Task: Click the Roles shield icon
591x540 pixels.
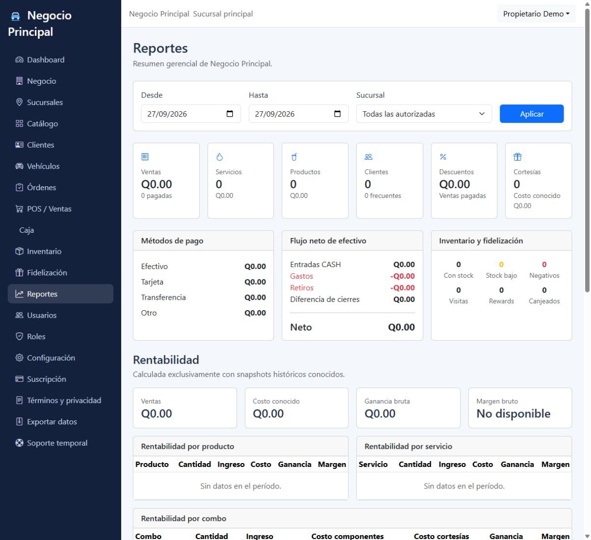Action: click(19, 337)
